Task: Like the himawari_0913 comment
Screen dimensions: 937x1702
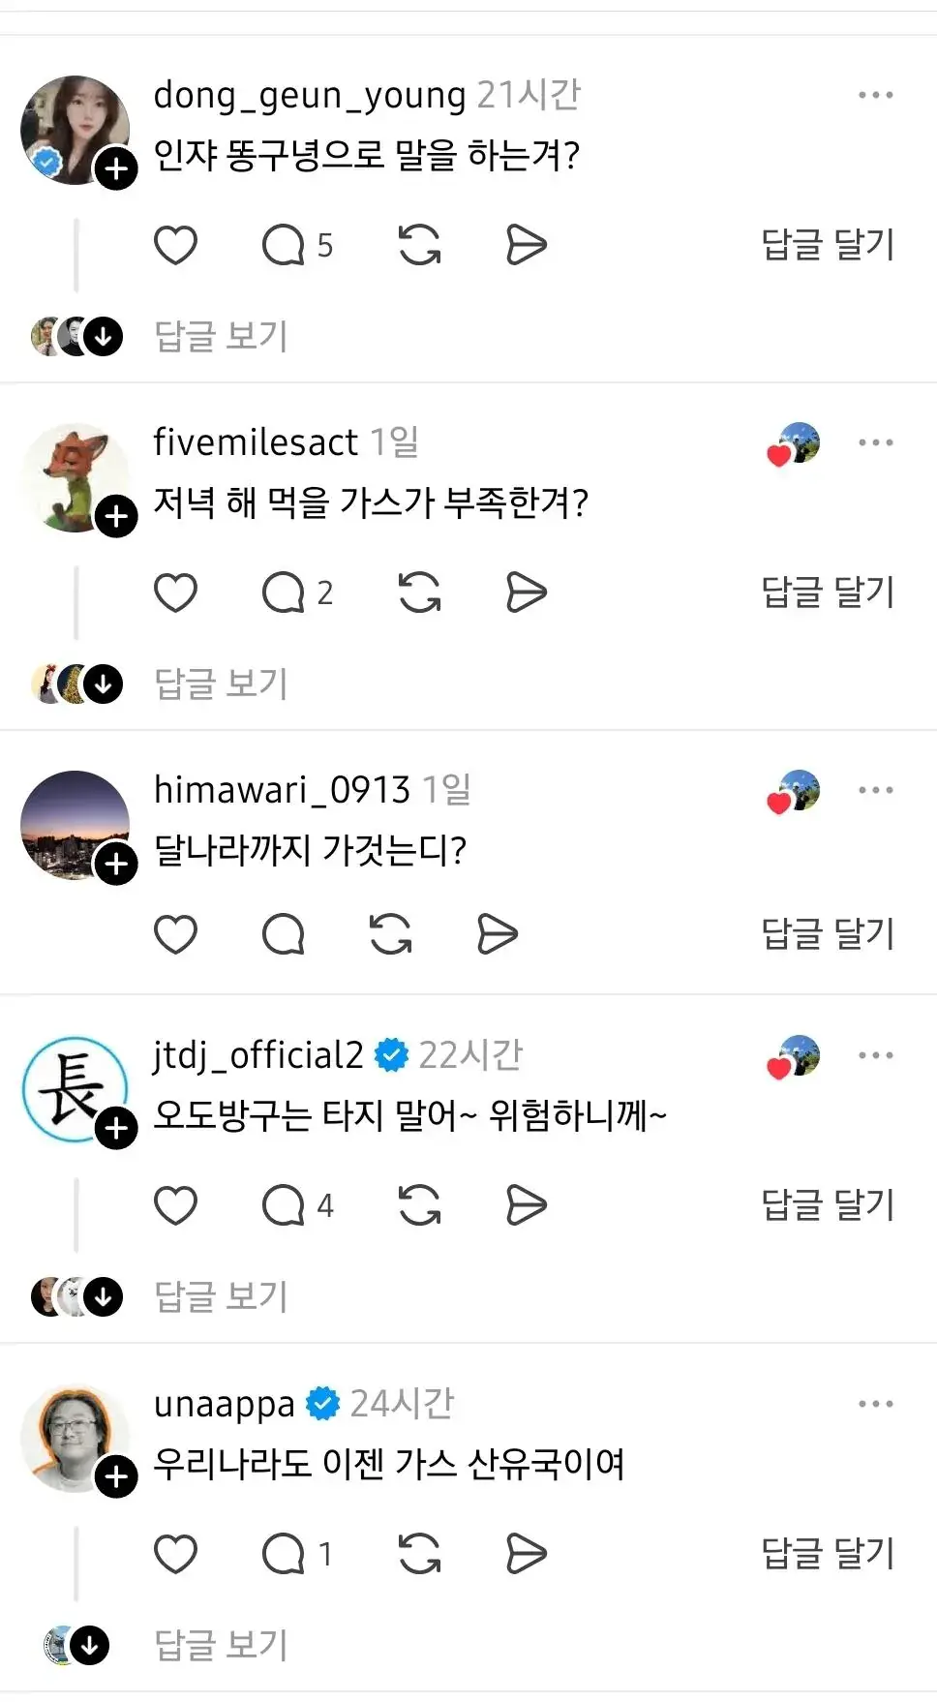Action: 175,934
